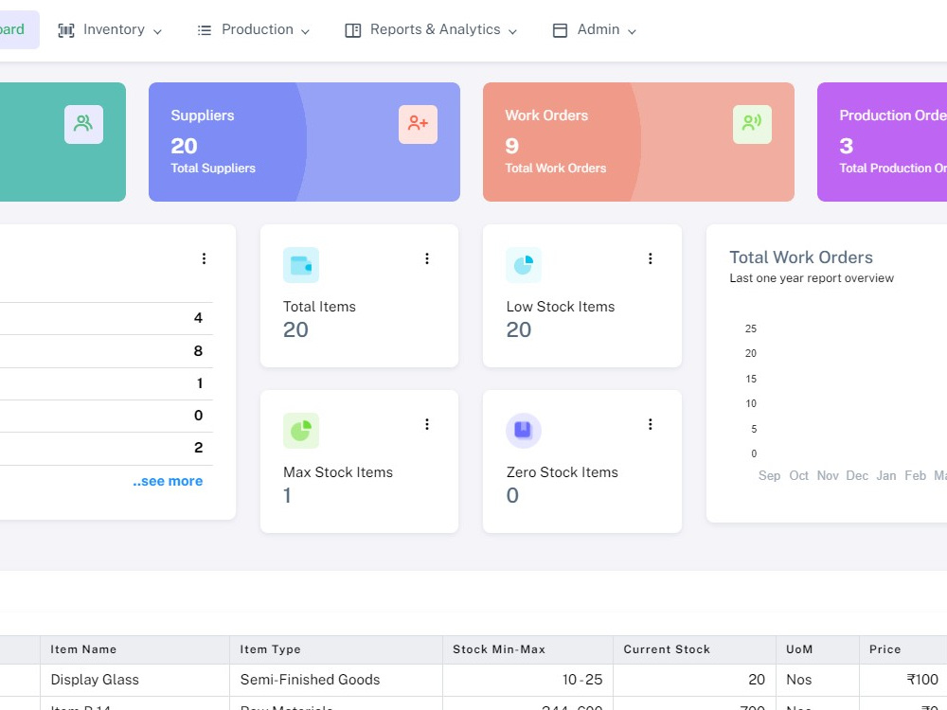This screenshot has width=947, height=710.
Task: Click the Max Stock Items value 1
Action: click(x=287, y=496)
